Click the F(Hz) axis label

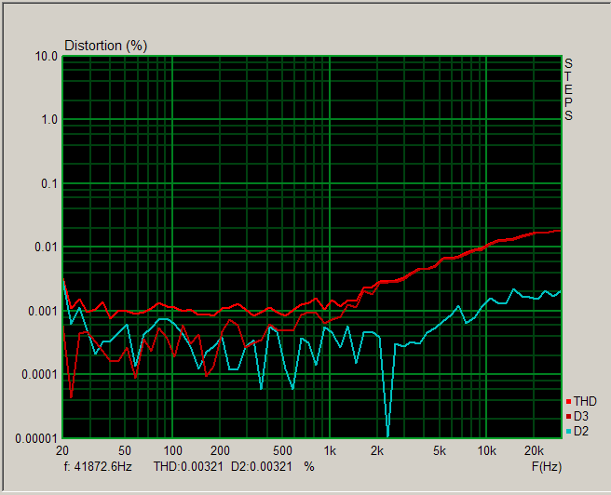[x=547, y=466]
